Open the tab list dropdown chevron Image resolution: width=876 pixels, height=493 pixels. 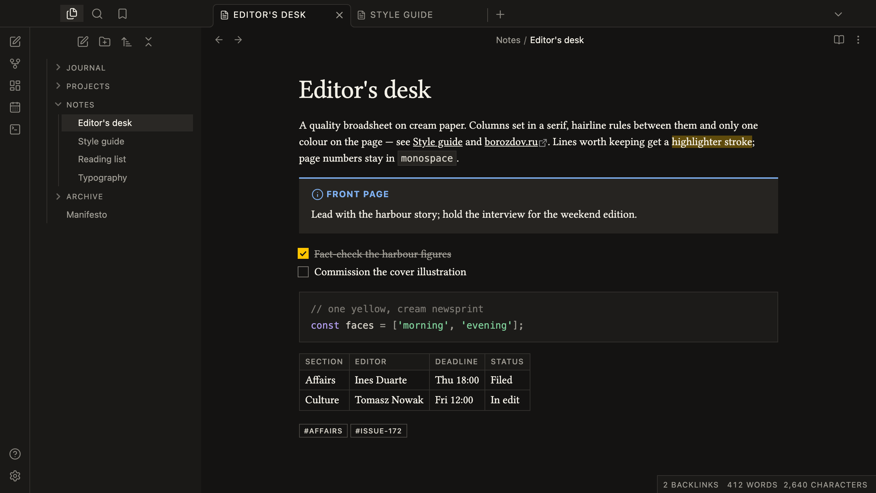point(838,14)
